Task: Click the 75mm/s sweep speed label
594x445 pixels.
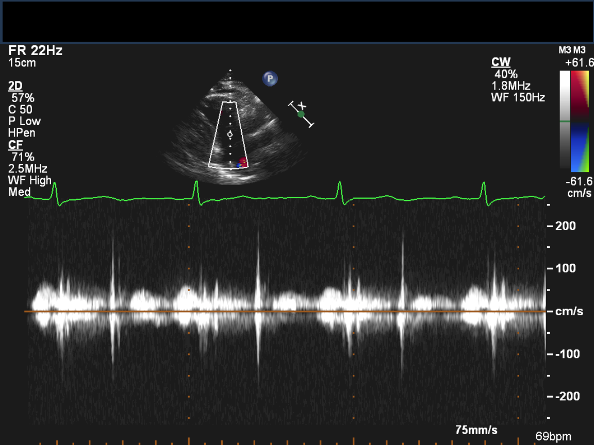Action: tap(476, 430)
